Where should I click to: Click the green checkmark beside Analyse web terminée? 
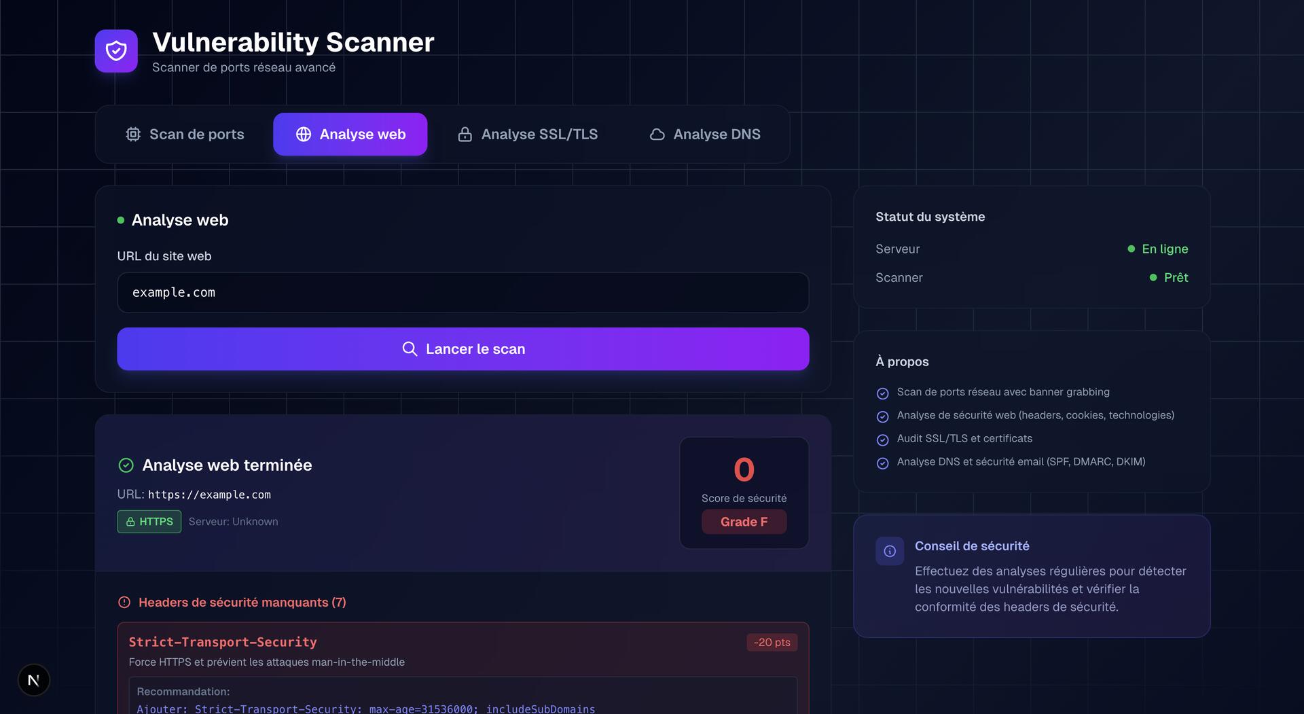point(125,465)
